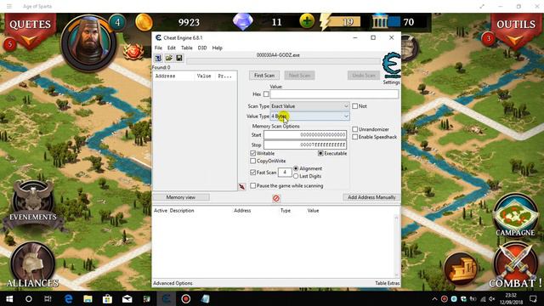Click the scan Value input field
Viewport: 544px width, 306px height.
(334, 94)
